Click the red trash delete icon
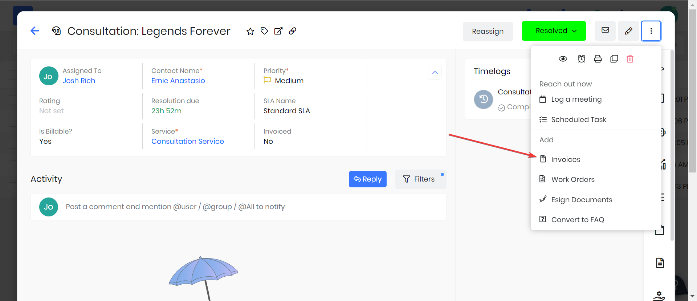Image resolution: width=697 pixels, height=301 pixels. [630, 59]
